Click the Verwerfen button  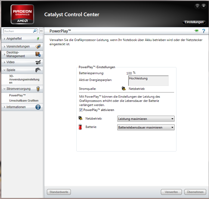pyautogui.click(x=171, y=192)
